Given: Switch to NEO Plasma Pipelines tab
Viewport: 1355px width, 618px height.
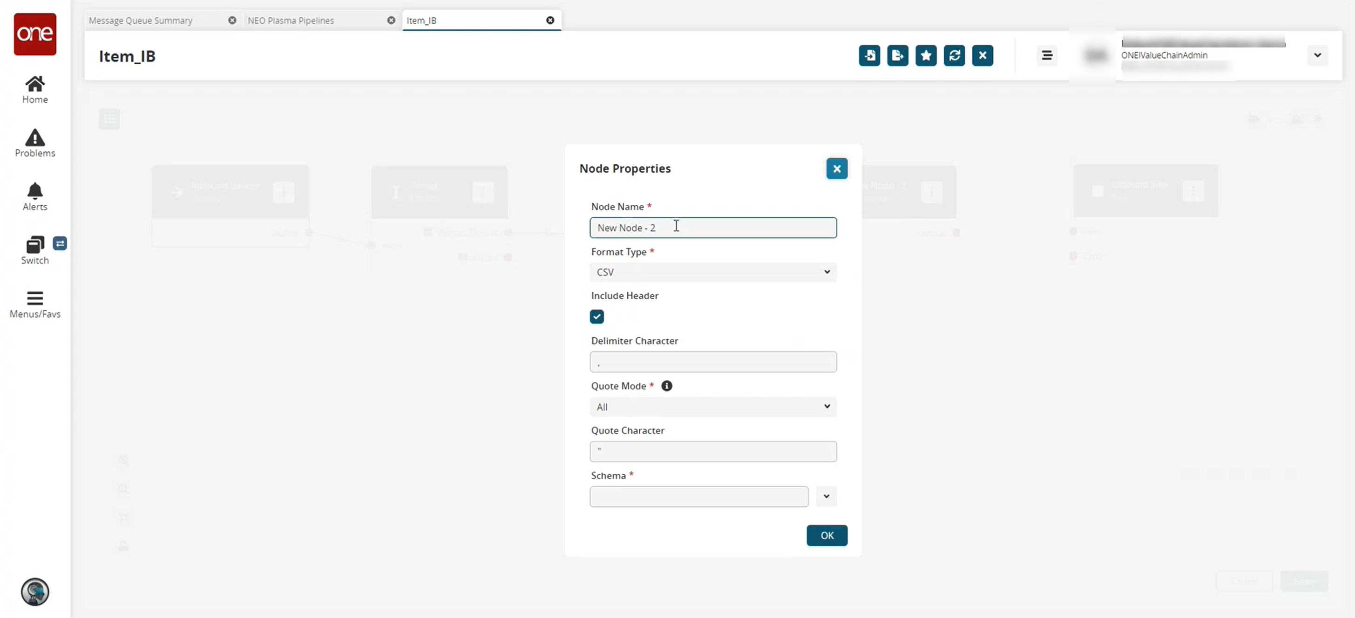Looking at the screenshot, I should point(291,20).
